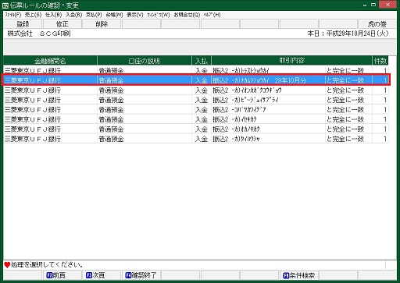Select the row containing 29年10月分

(196, 80)
